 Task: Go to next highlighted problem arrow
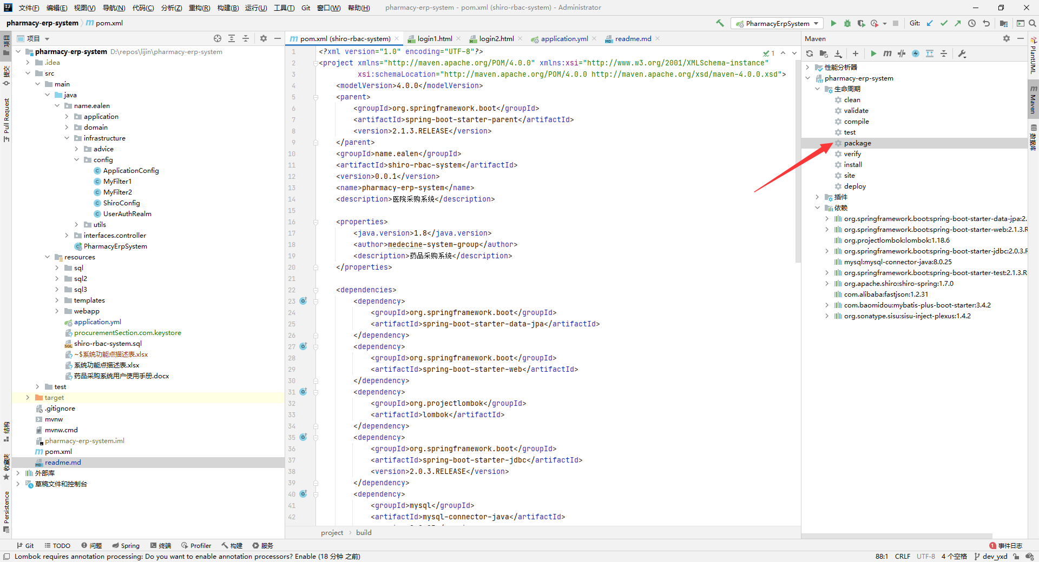794,53
